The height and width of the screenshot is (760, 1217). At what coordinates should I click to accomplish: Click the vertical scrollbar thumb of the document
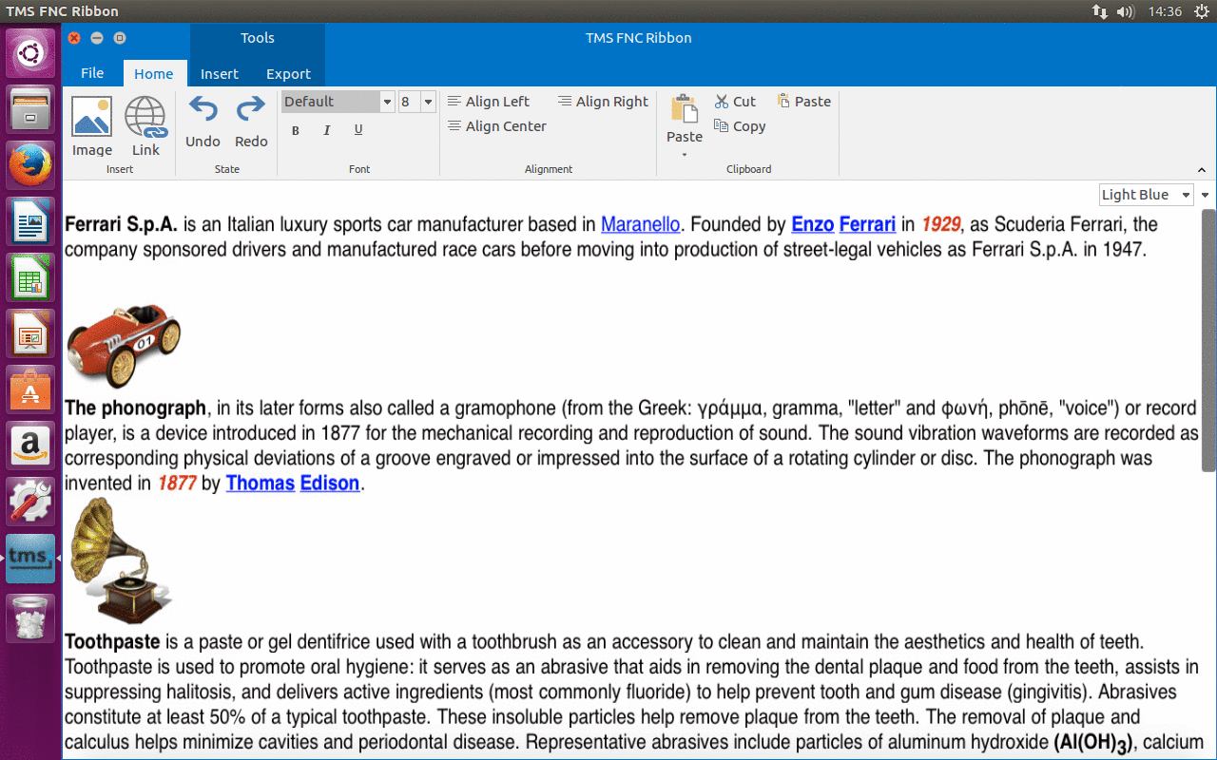coord(1208,340)
